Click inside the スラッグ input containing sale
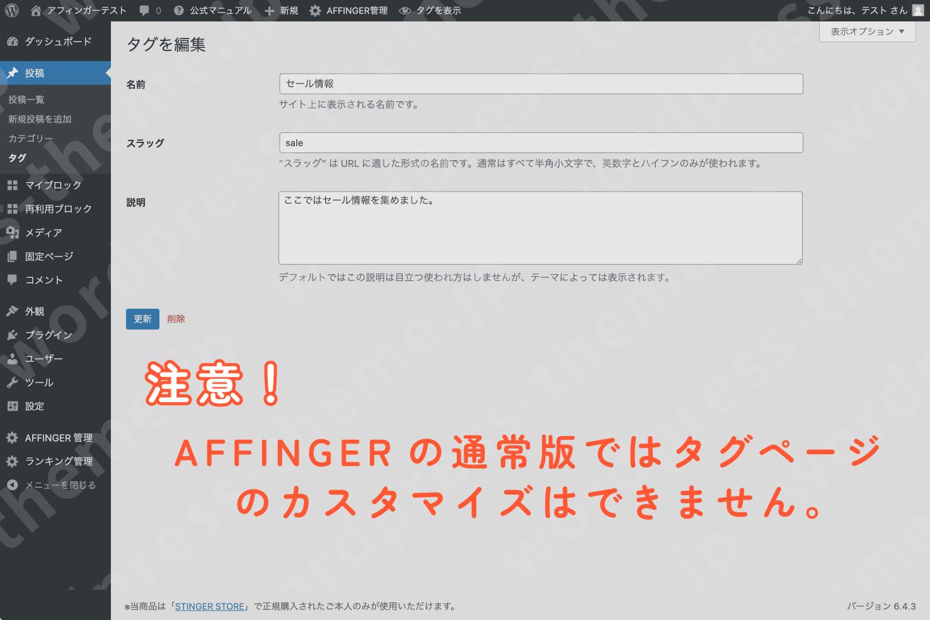This screenshot has height=620, width=930. (541, 142)
